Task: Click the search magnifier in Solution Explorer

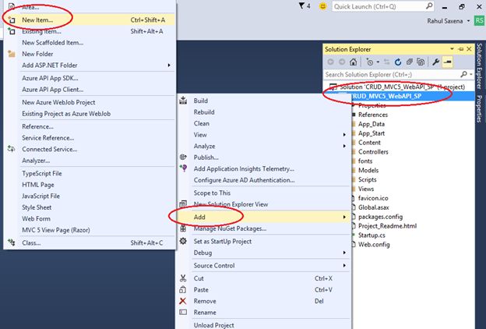Action: pos(463,74)
